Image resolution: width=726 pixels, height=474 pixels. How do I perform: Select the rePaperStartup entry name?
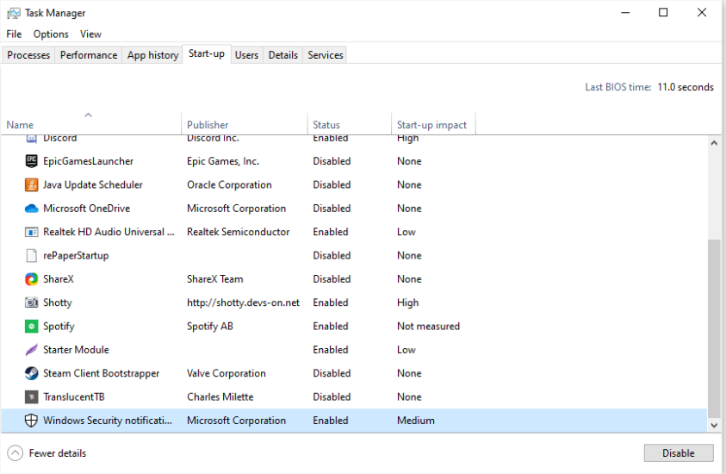click(76, 256)
